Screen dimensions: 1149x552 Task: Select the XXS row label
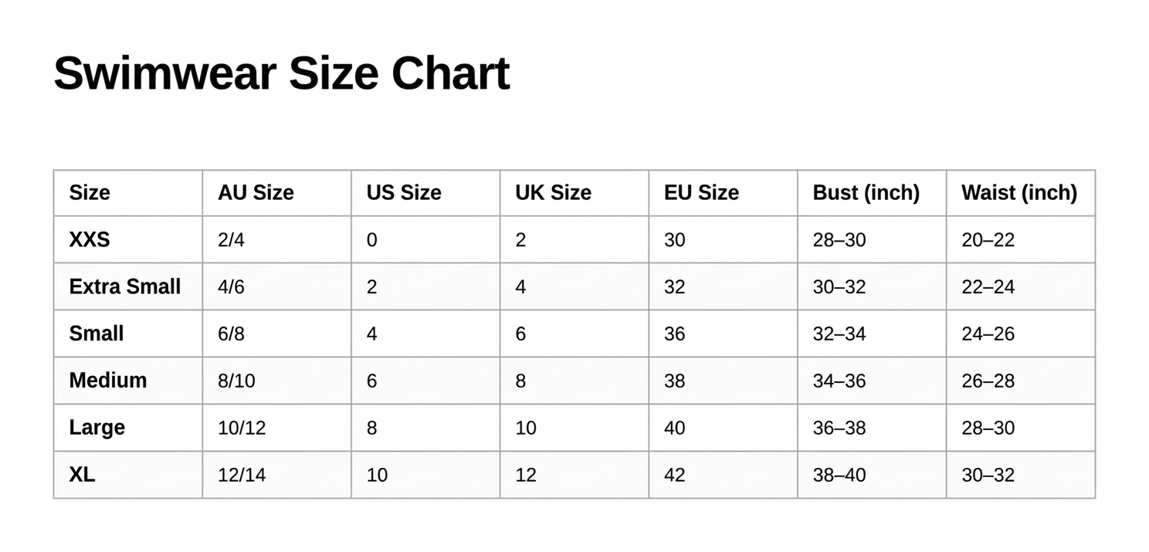pos(90,240)
